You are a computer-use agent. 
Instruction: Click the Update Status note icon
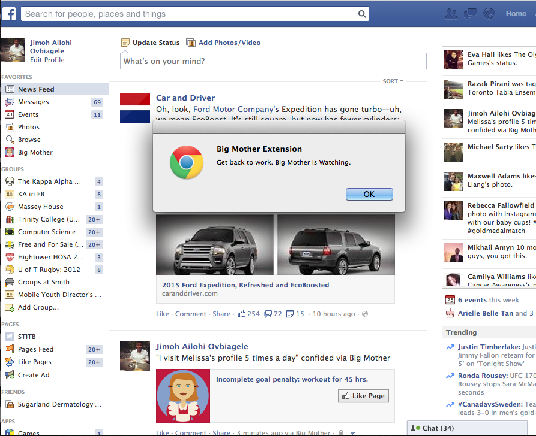tap(125, 43)
